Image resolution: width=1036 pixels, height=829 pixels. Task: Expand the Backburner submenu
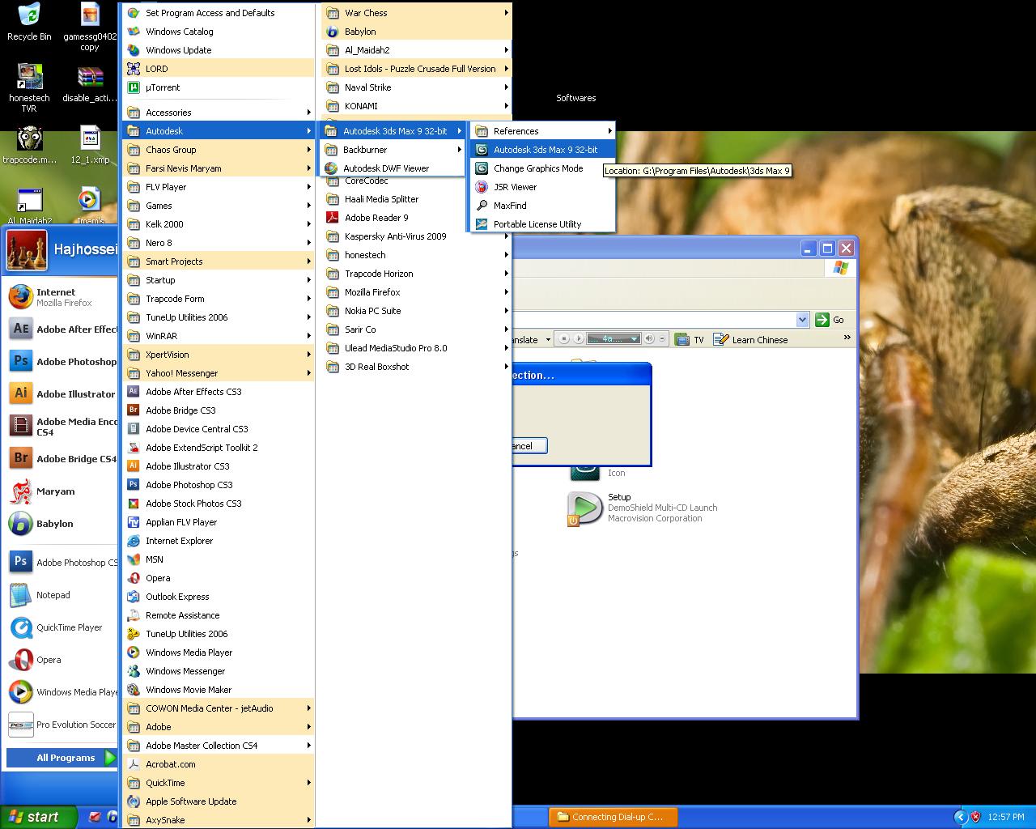[393, 150]
